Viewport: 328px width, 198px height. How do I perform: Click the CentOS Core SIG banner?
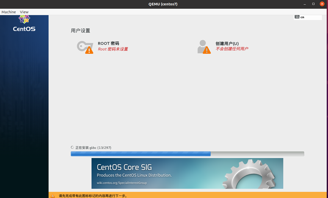tap(187, 173)
